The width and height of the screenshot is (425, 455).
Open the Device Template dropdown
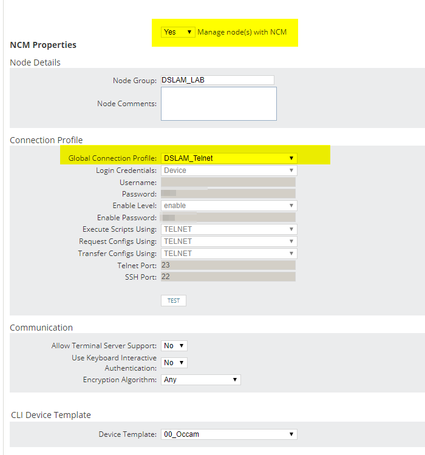point(229,434)
